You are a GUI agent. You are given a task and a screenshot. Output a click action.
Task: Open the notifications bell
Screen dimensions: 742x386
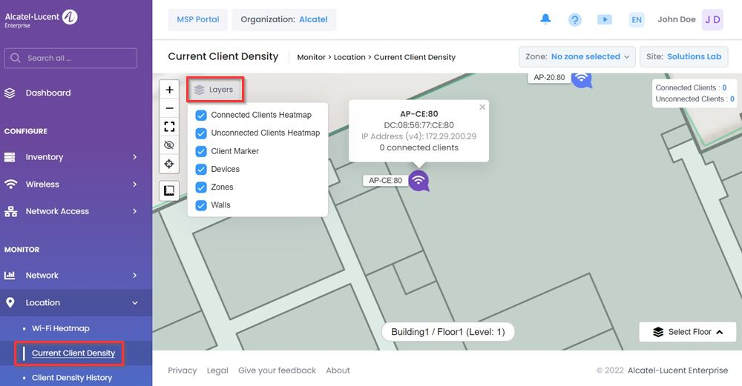coord(545,19)
